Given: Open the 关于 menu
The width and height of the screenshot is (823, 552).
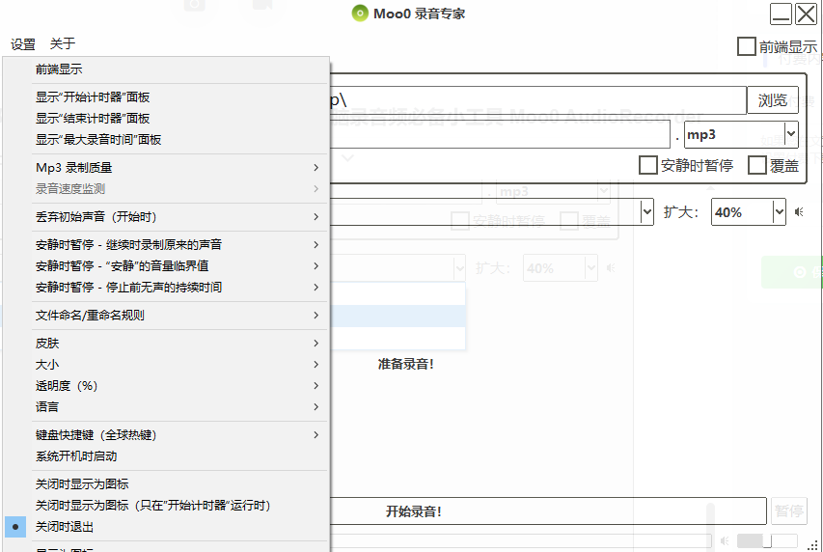Looking at the screenshot, I should tap(62, 44).
